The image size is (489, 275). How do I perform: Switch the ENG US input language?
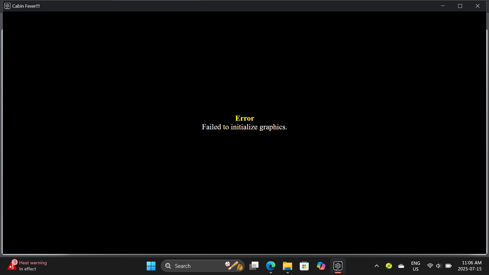pyautogui.click(x=416, y=266)
